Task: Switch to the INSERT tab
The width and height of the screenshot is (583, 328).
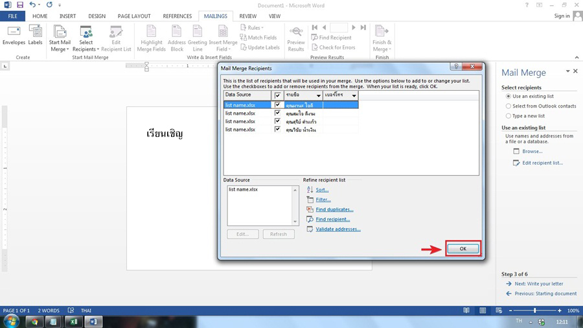Action: [x=67, y=16]
